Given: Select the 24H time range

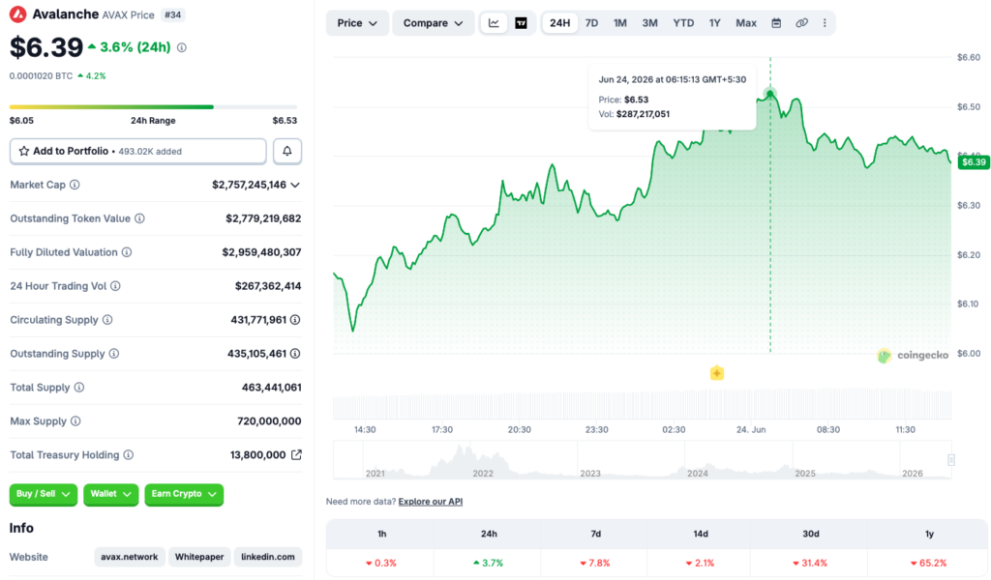Looking at the screenshot, I should [560, 23].
